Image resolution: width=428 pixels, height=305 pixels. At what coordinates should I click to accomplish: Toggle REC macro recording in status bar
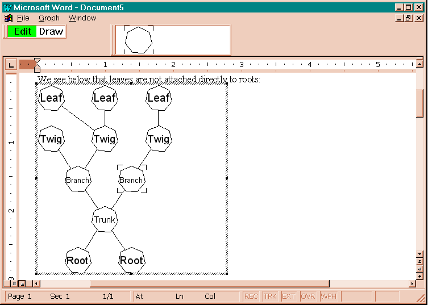(x=251, y=296)
